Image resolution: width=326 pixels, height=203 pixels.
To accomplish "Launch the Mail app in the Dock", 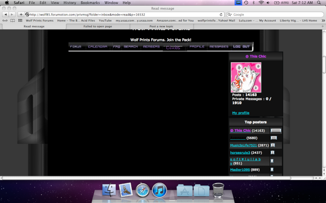I will coord(126,190).
